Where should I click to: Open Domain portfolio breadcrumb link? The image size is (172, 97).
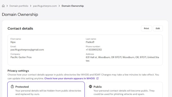click(19, 6)
